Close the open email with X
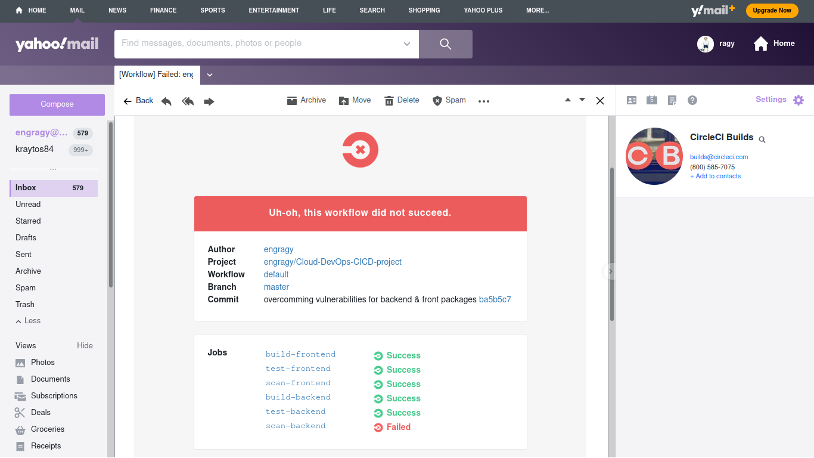This screenshot has height=458, width=814. pos(600,101)
